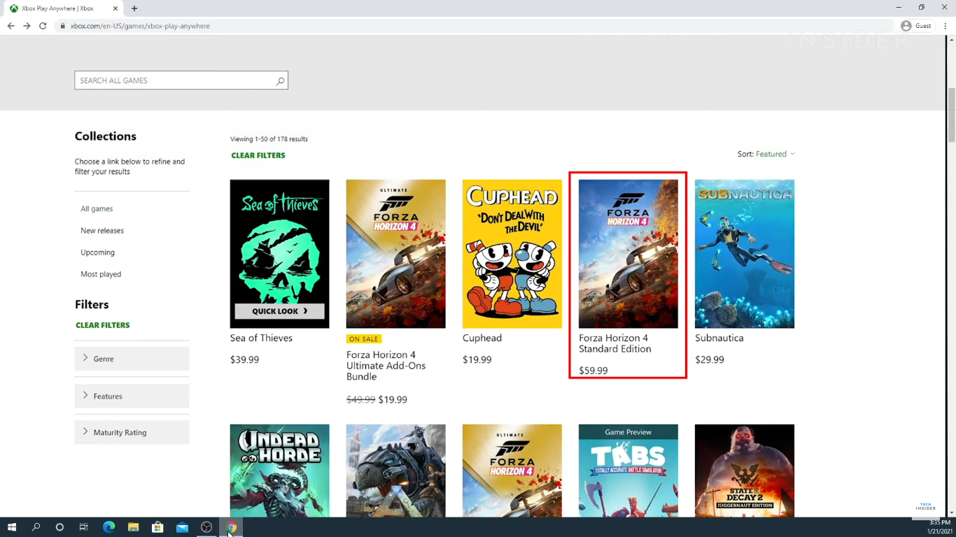Viewport: 956px width, 537px height.
Task: Open Forza Horizon 4 Standard Edition cover
Action: coord(628,254)
